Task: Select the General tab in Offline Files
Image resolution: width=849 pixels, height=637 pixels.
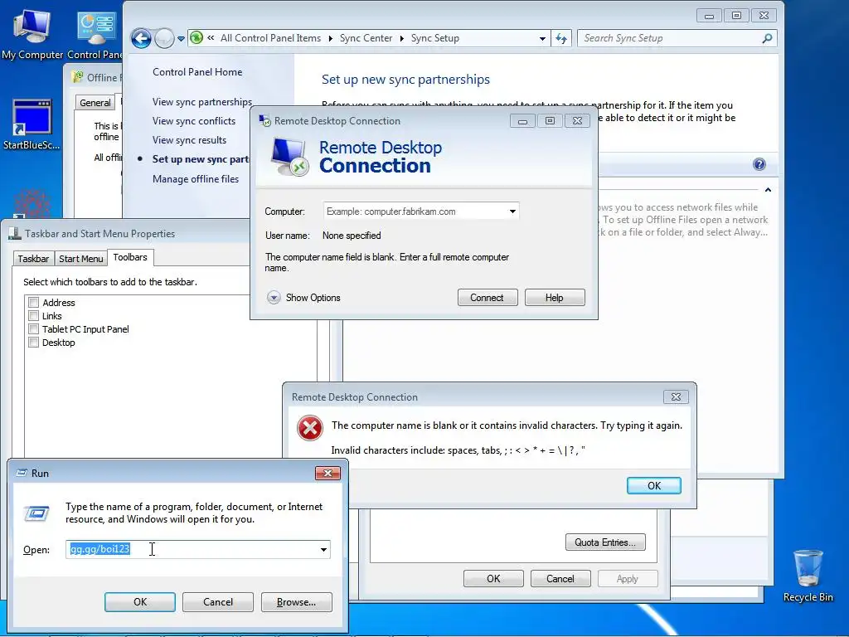Action: tap(95, 102)
